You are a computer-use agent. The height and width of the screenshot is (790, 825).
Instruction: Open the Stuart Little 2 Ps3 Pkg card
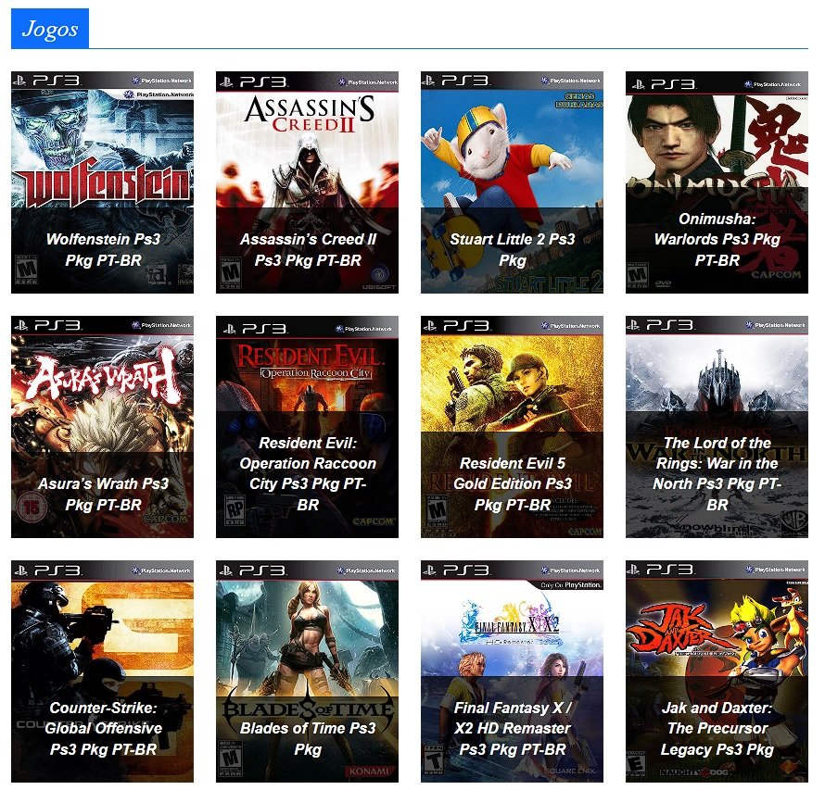(512, 182)
